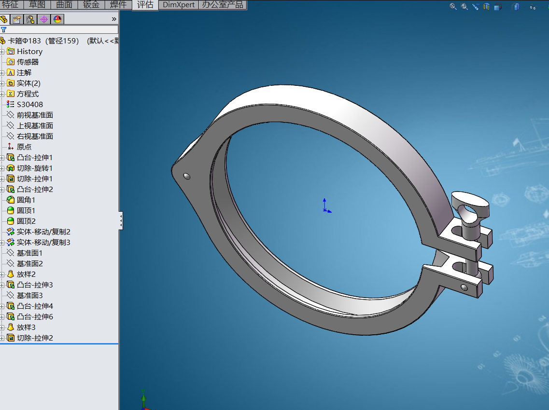Click the Zoom to Fit magnifier icon

pos(453,6)
